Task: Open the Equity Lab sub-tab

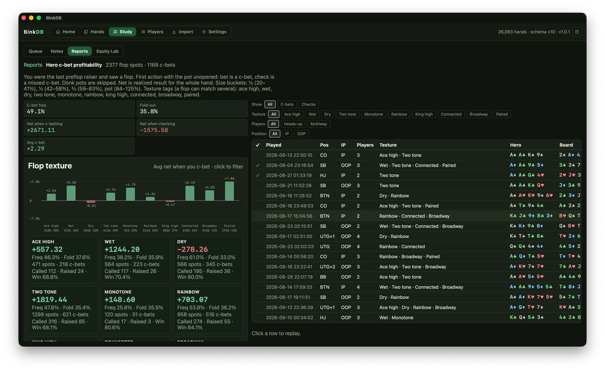Action: point(107,51)
